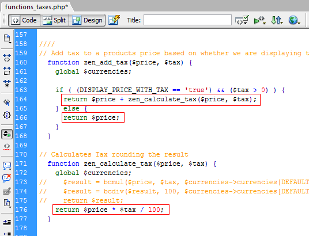Toggle Highlight Invalid Code
This screenshot has width=309, height=236.
pos(7,147)
